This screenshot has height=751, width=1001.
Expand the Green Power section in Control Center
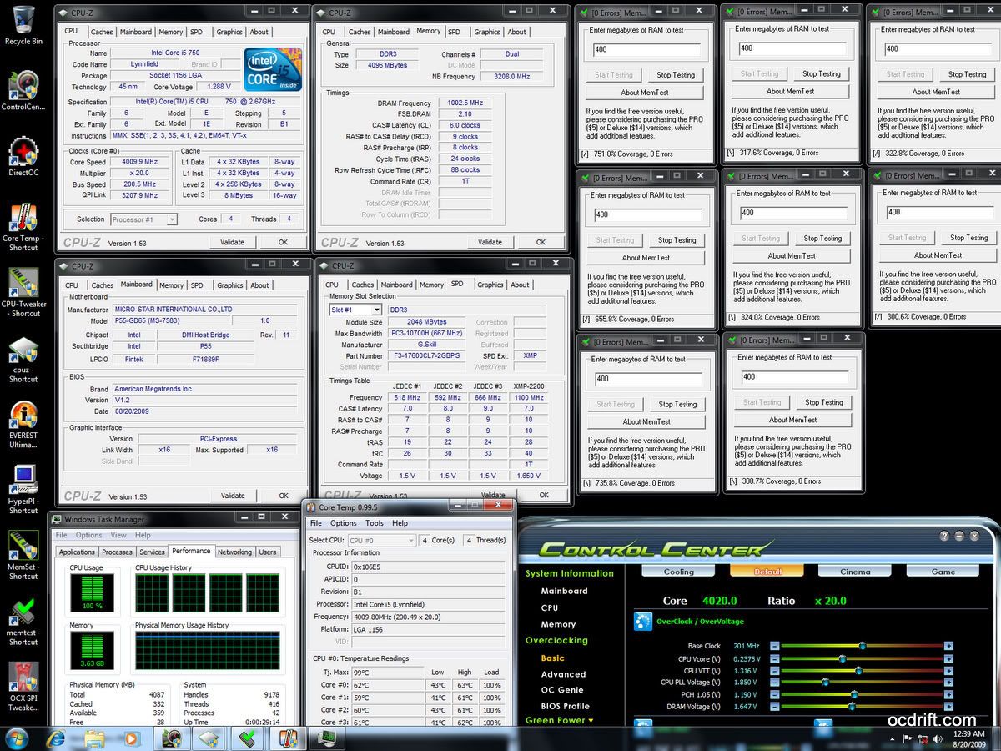[x=559, y=720]
